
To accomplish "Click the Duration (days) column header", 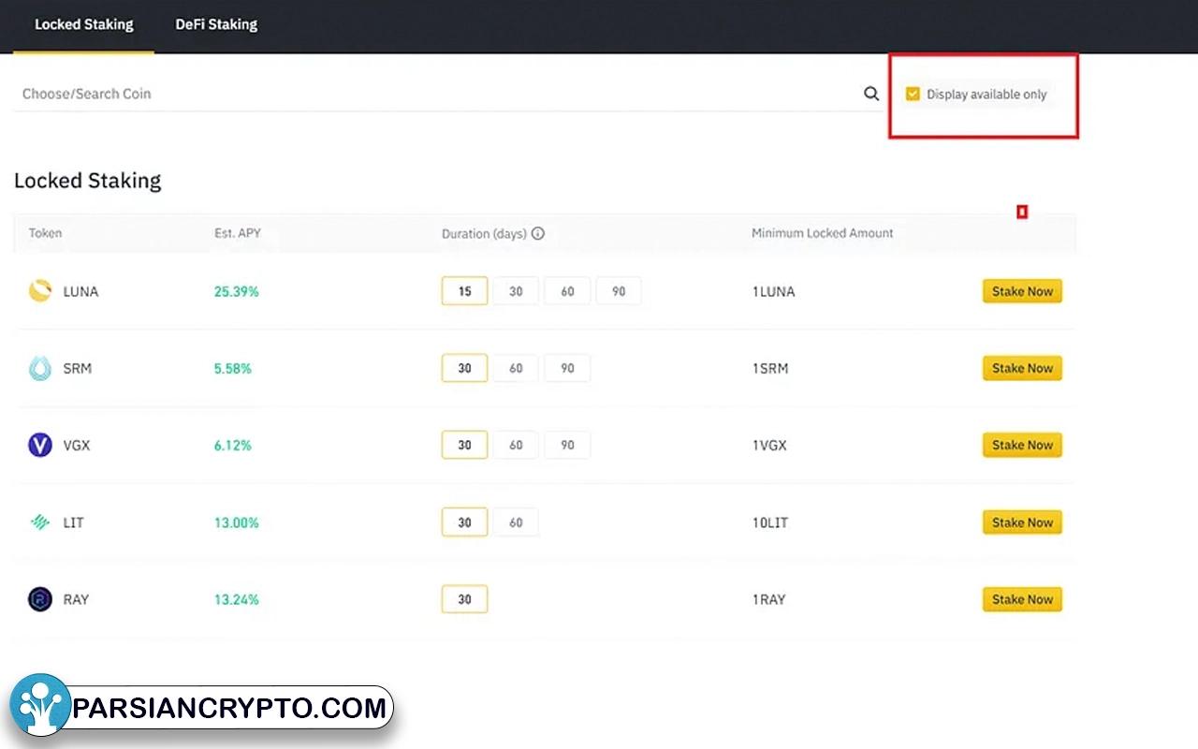I will [484, 233].
